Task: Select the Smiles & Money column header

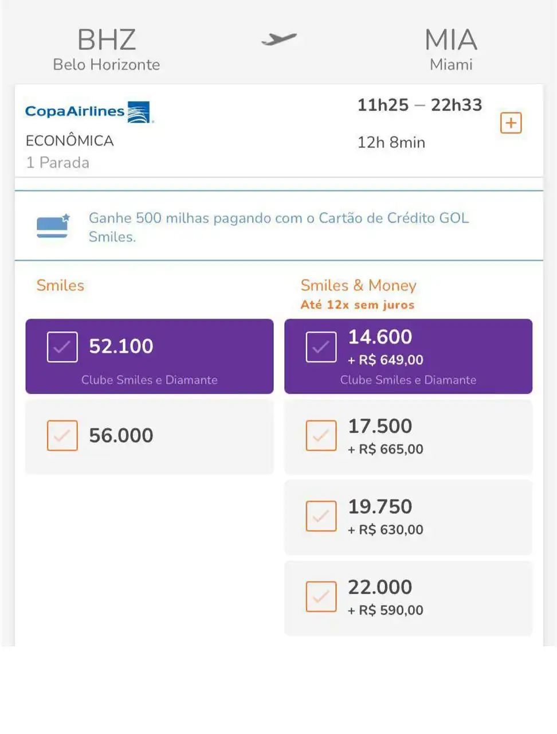Action: coord(358,286)
